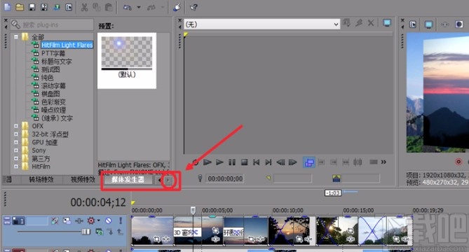Toggle solo exclamation on track 1
The image size is (469, 252).
(x=121, y=220)
